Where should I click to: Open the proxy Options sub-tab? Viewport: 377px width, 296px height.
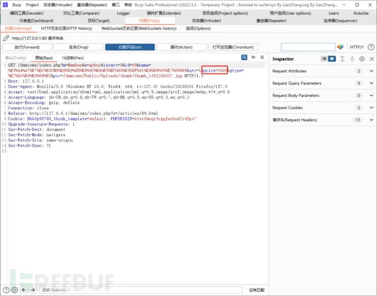point(198,28)
